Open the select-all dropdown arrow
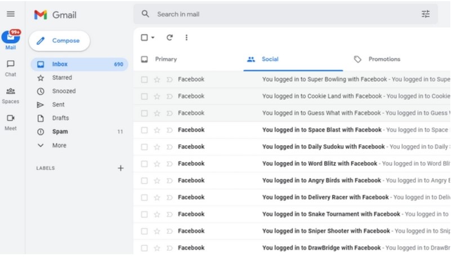Screen dimensions: 452x257 click(153, 38)
